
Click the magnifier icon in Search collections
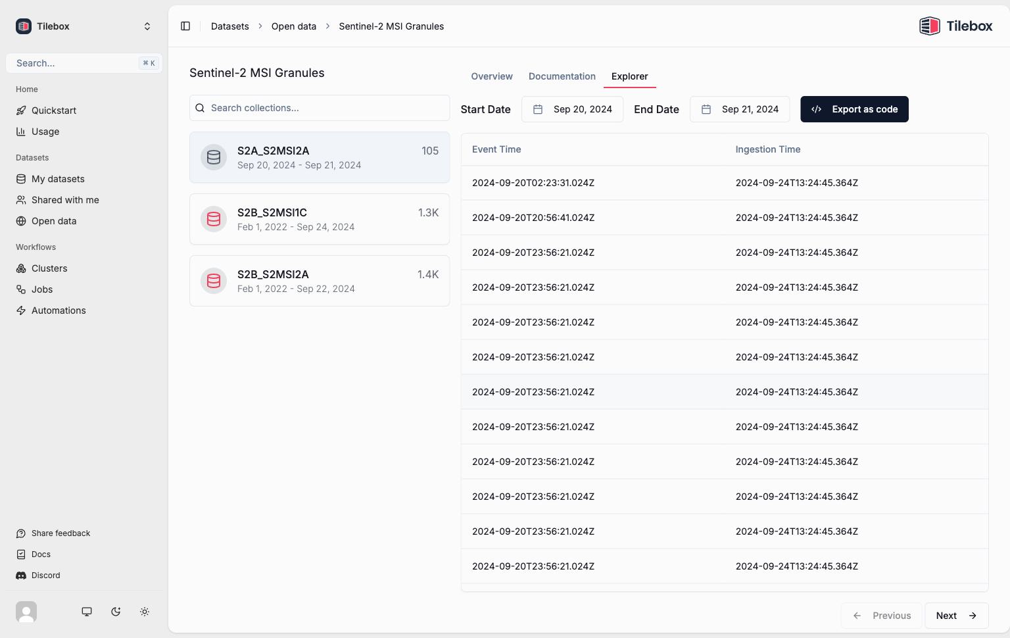(x=200, y=108)
